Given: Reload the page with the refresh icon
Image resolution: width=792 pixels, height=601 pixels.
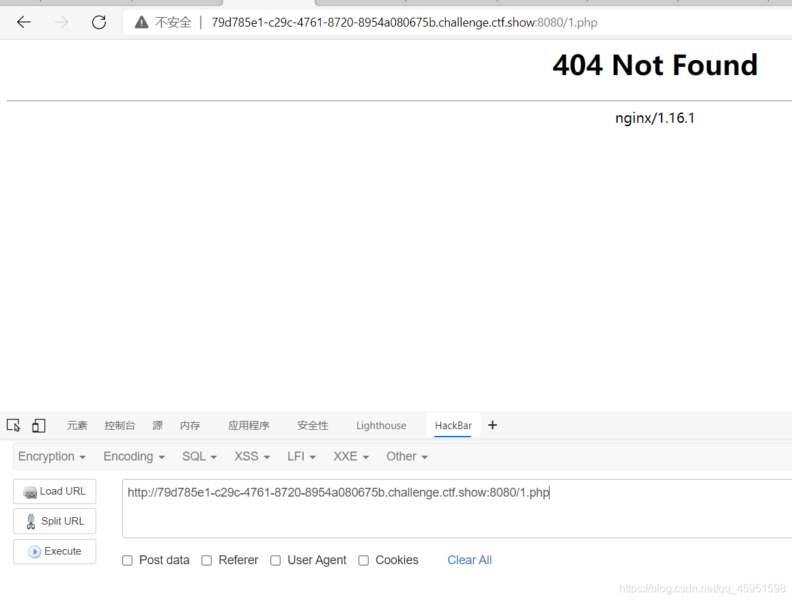Looking at the screenshot, I should [99, 23].
